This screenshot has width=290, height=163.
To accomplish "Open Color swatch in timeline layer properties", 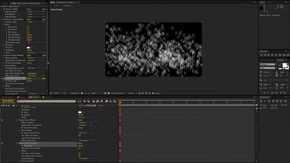I will pyautogui.click(x=80, y=112).
